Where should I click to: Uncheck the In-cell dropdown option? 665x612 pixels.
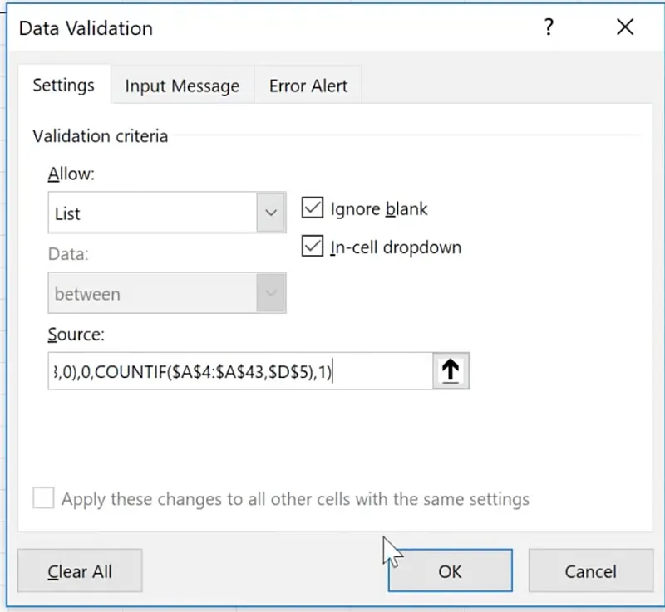pos(313,247)
